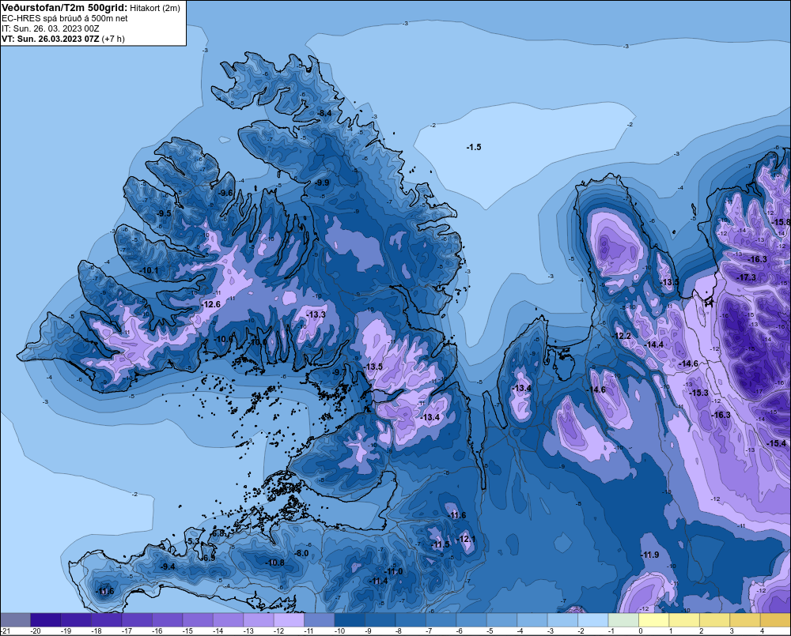Screen dimensions: 791x636
Task: Click the -9.9 temperature value on the map
Action: [x=321, y=183]
